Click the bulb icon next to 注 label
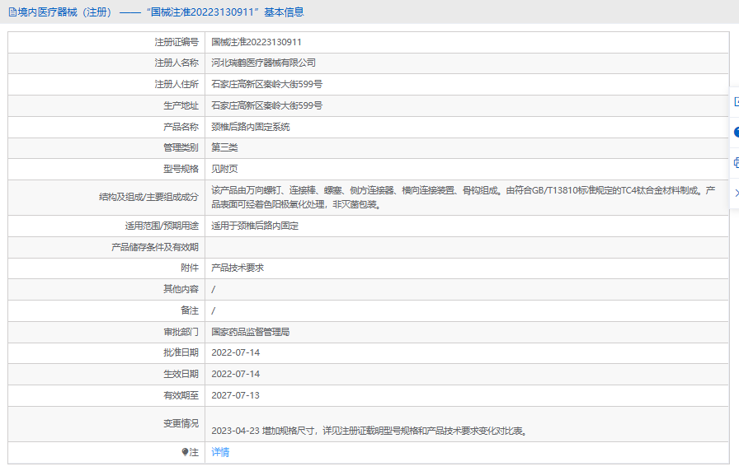 [185, 452]
